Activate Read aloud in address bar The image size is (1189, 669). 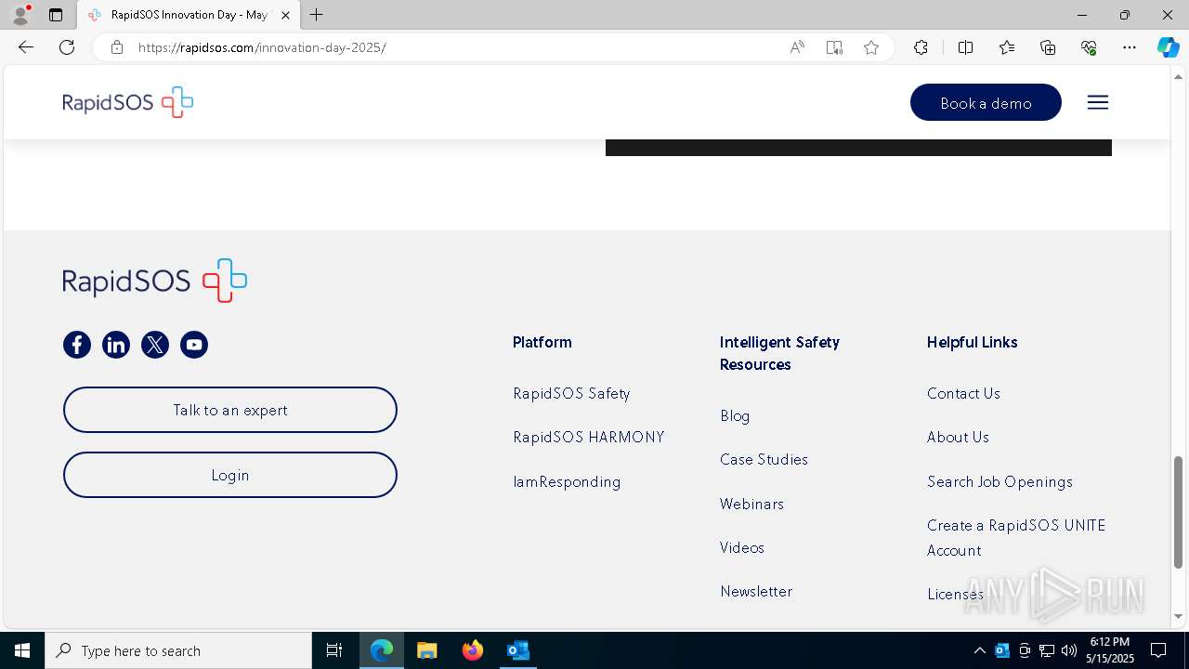pyautogui.click(x=797, y=47)
